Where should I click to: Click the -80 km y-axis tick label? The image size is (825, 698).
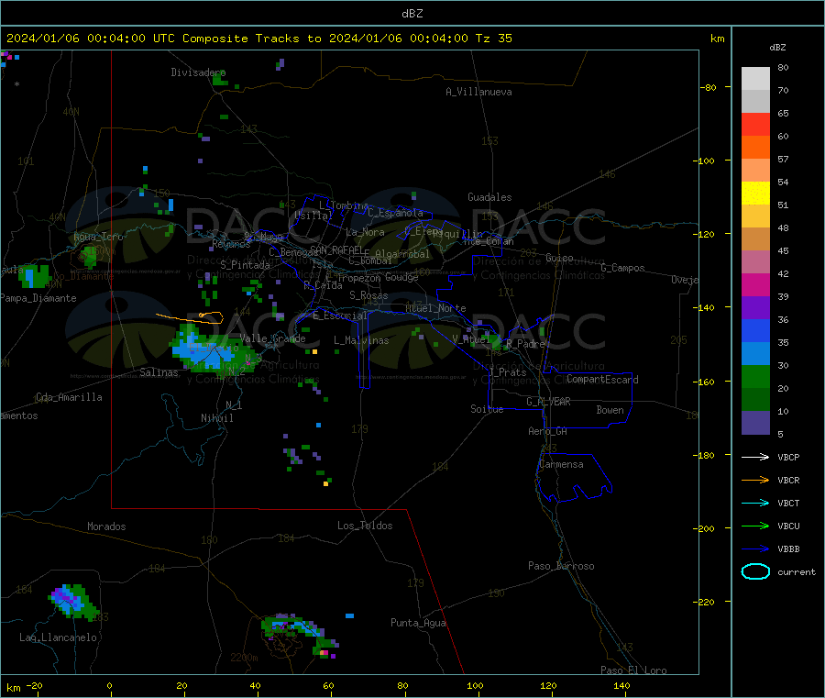[x=709, y=87]
